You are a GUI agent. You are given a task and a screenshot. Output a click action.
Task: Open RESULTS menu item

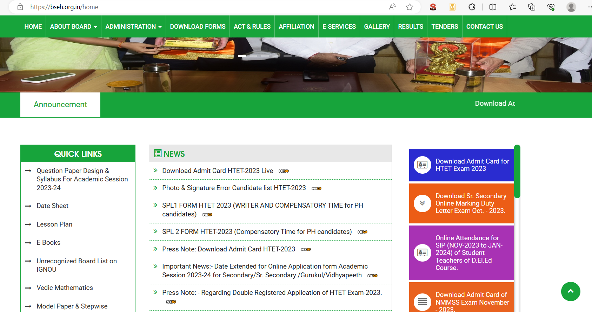coord(411,27)
